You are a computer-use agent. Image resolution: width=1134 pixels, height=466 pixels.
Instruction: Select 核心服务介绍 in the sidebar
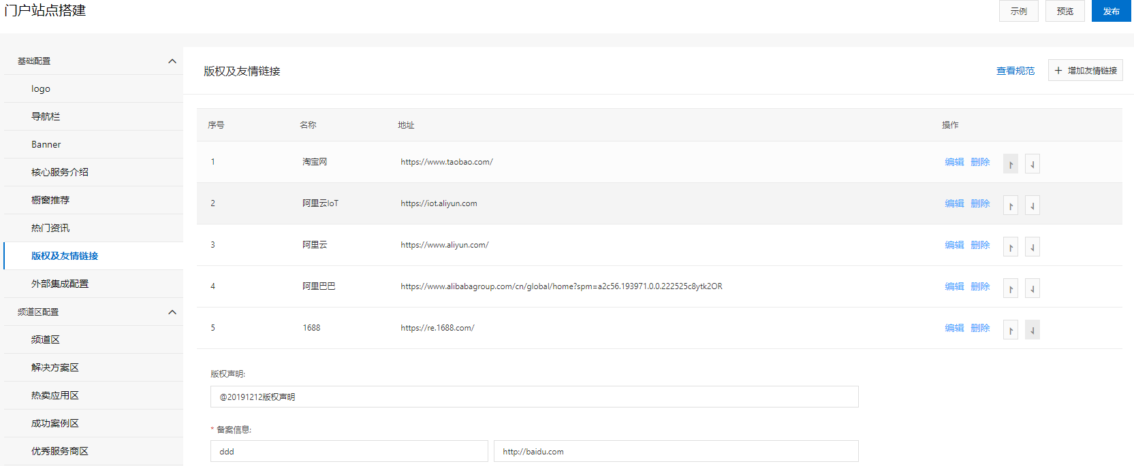coord(93,172)
